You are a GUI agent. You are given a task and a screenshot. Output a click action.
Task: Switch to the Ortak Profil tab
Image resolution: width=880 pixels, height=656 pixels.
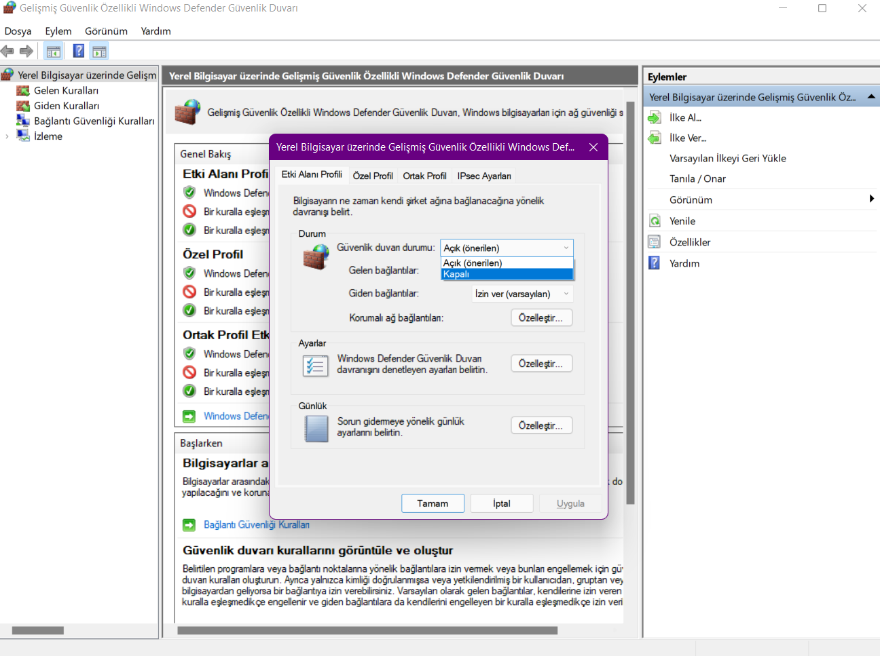coord(424,176)
